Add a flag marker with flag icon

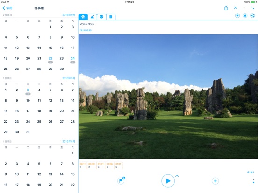pos(121,180)
